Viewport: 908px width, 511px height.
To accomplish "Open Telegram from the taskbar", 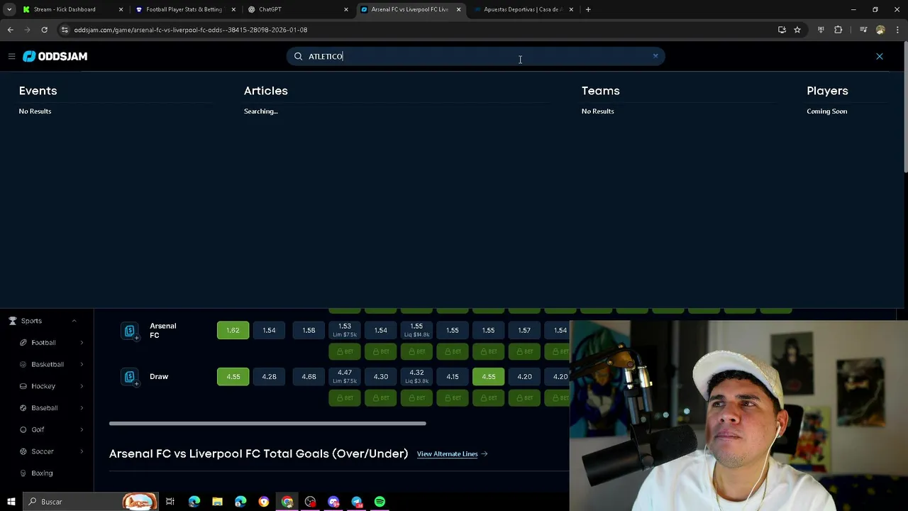I will 357,502.
